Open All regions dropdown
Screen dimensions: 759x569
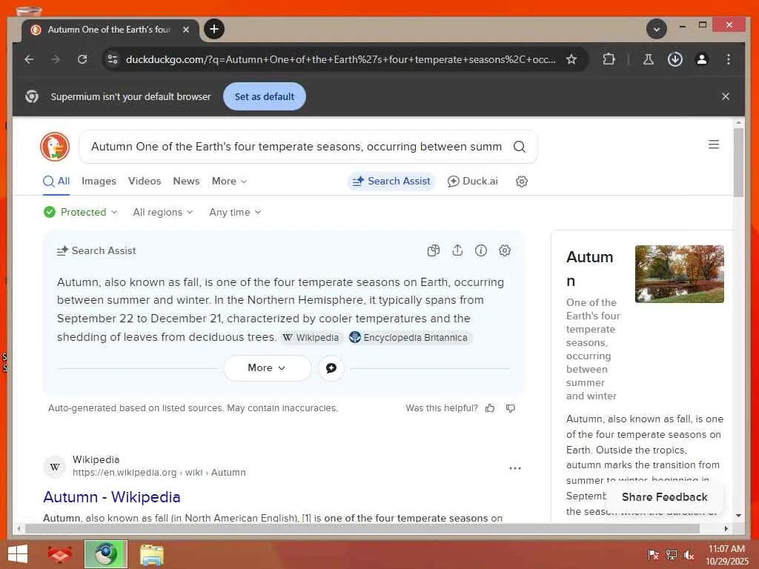pos(162,212)
